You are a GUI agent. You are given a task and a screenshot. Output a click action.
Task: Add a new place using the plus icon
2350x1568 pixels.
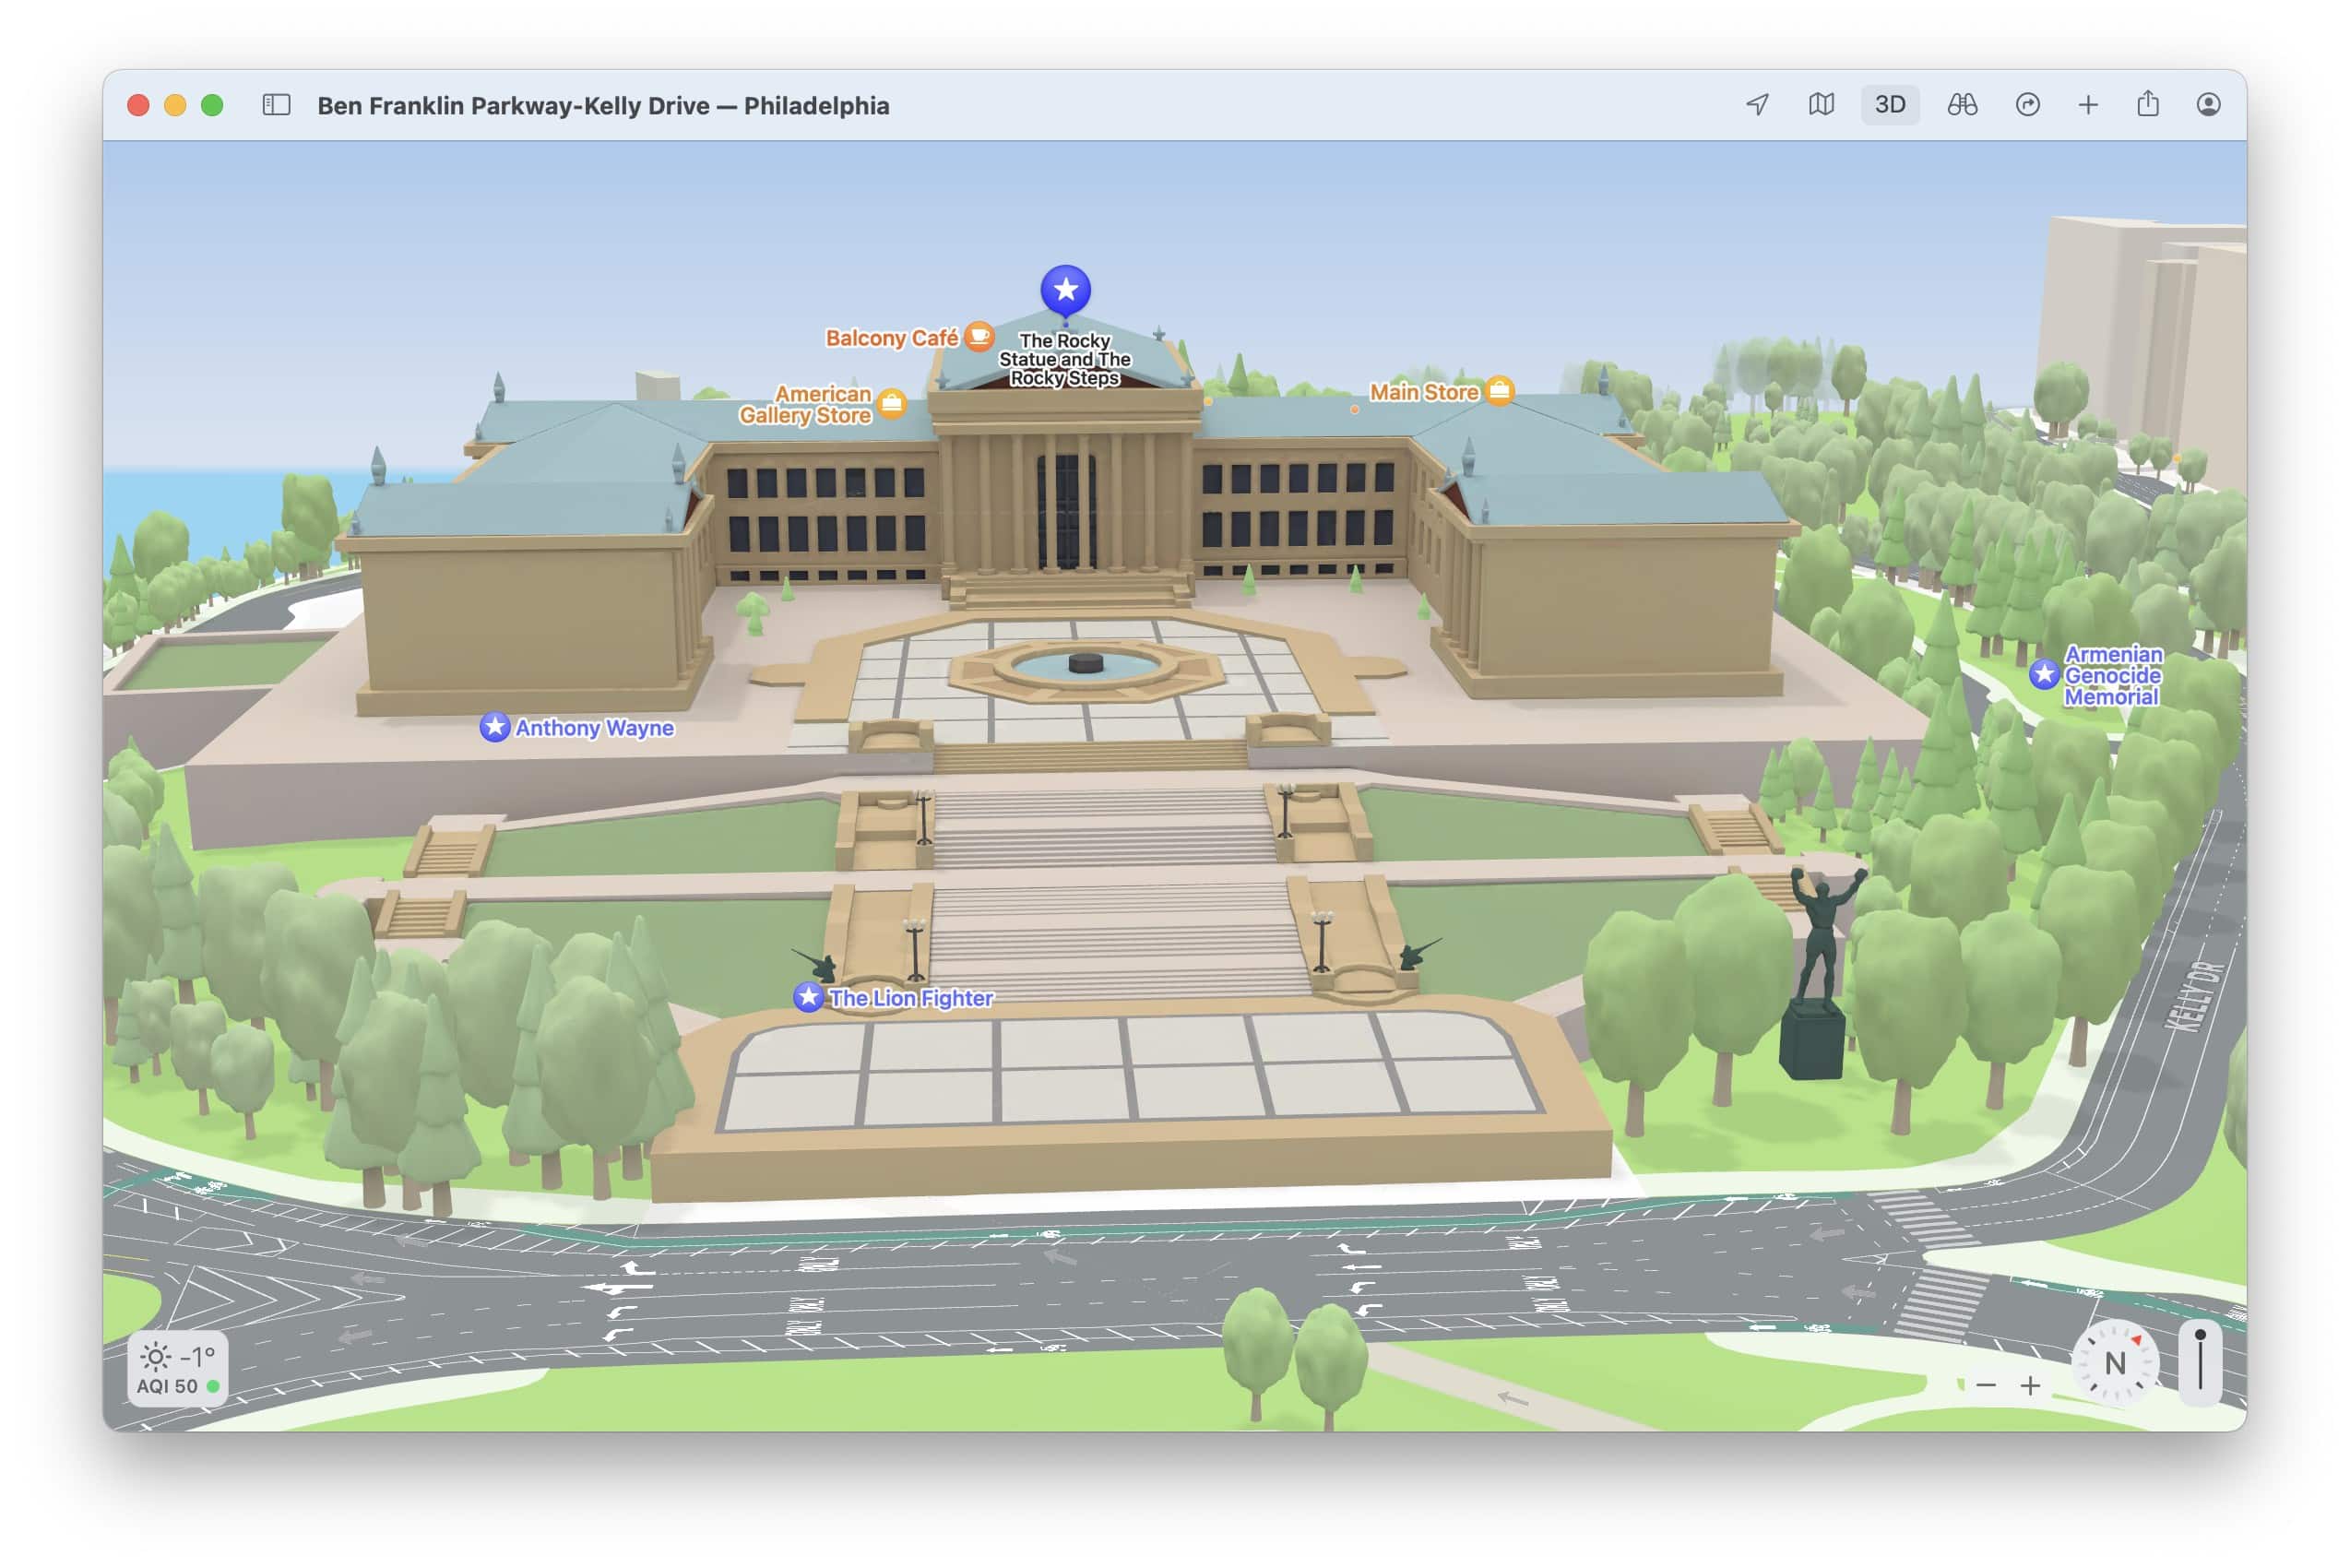coord(2087,105)
